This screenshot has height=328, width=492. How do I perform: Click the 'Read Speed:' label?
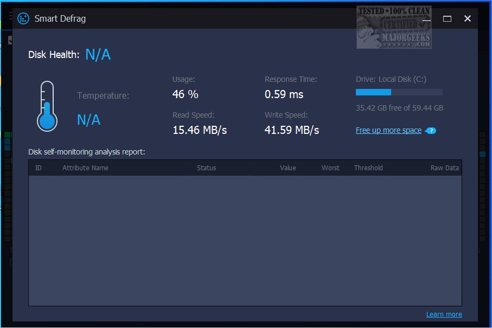[193, 115]
